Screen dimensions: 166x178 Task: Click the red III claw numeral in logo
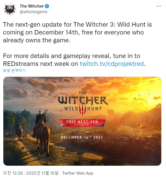[x=83, y=110]
